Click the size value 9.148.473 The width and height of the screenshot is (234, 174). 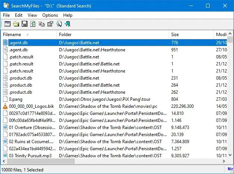(180, 128)
